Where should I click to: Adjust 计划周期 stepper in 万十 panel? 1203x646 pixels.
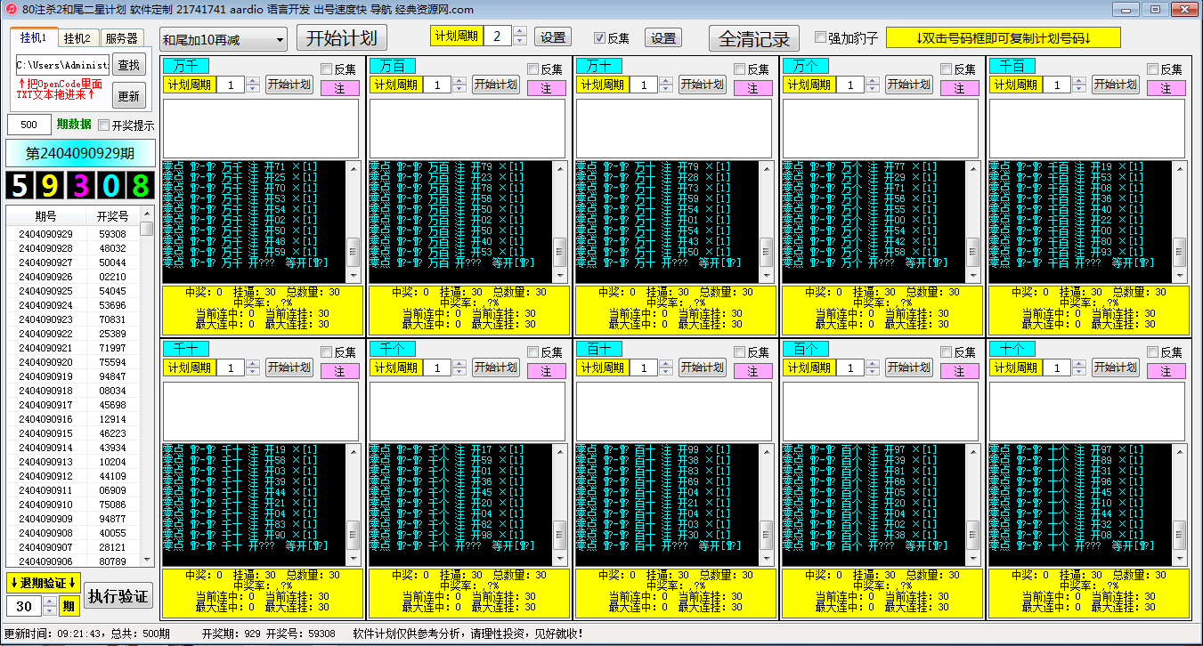coord(666,85)
